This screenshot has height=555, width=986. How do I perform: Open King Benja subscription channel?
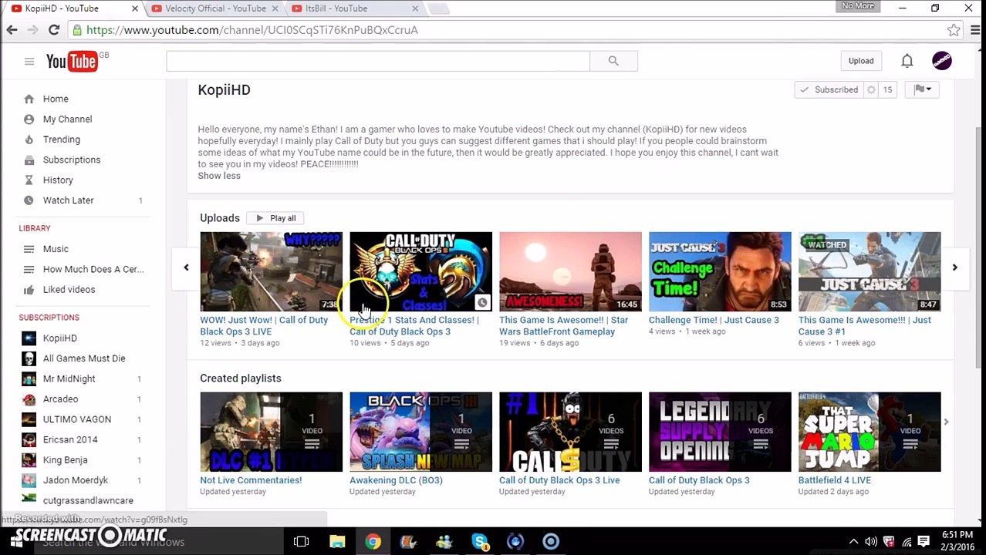(x=66, y=460)
